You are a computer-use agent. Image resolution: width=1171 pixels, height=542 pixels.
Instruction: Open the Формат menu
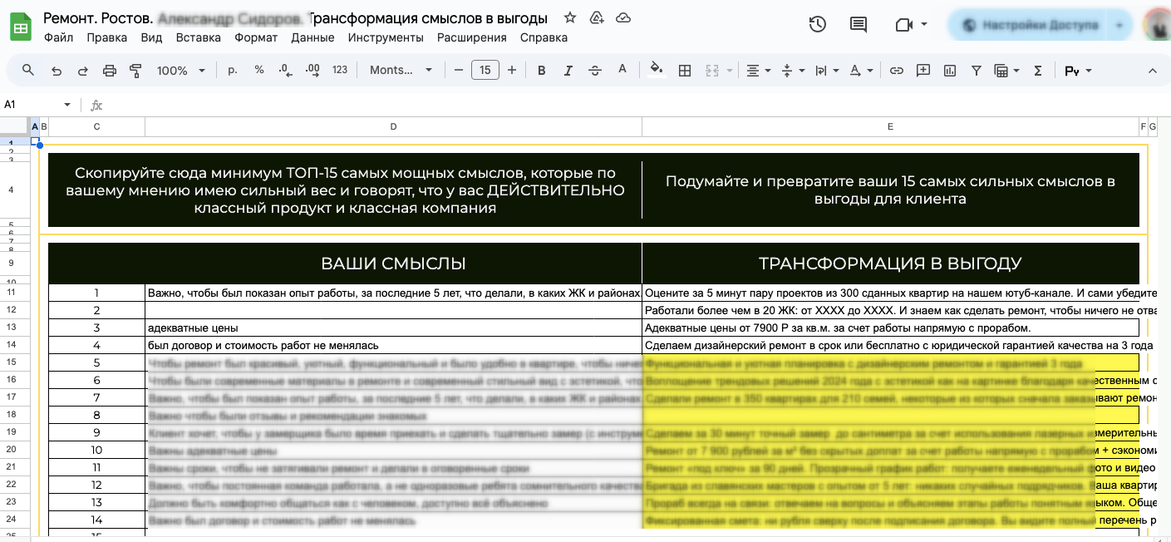(256, 37)
